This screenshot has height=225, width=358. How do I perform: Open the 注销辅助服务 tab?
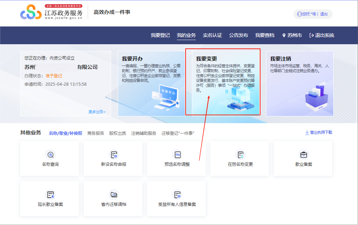tap(143, 133)
